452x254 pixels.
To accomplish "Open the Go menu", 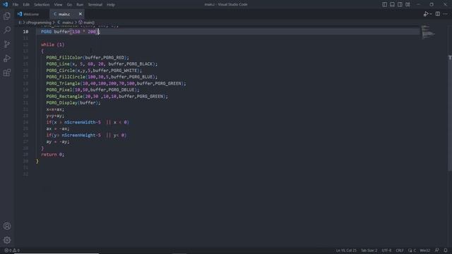I will [x=69, y=5].
